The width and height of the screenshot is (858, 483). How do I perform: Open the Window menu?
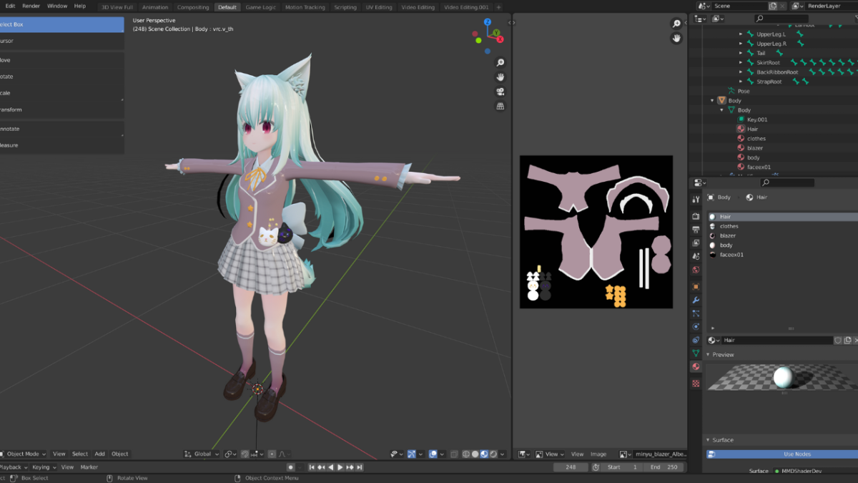pyautogui.click(x=57, y=6)
